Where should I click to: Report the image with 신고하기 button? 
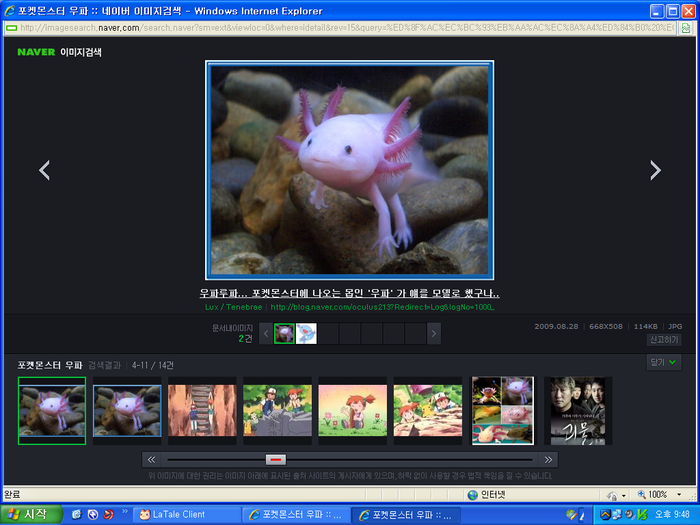click(x=663, y=340)
